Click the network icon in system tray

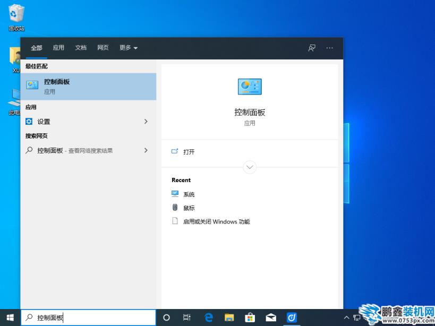coord(356,318)
